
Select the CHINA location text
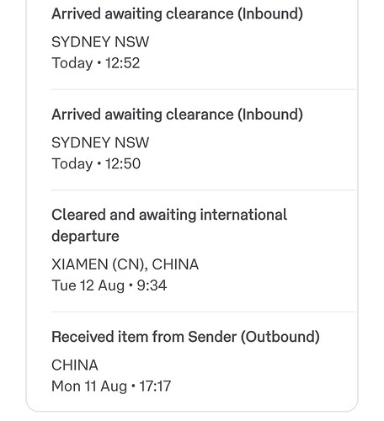[75, 365]
